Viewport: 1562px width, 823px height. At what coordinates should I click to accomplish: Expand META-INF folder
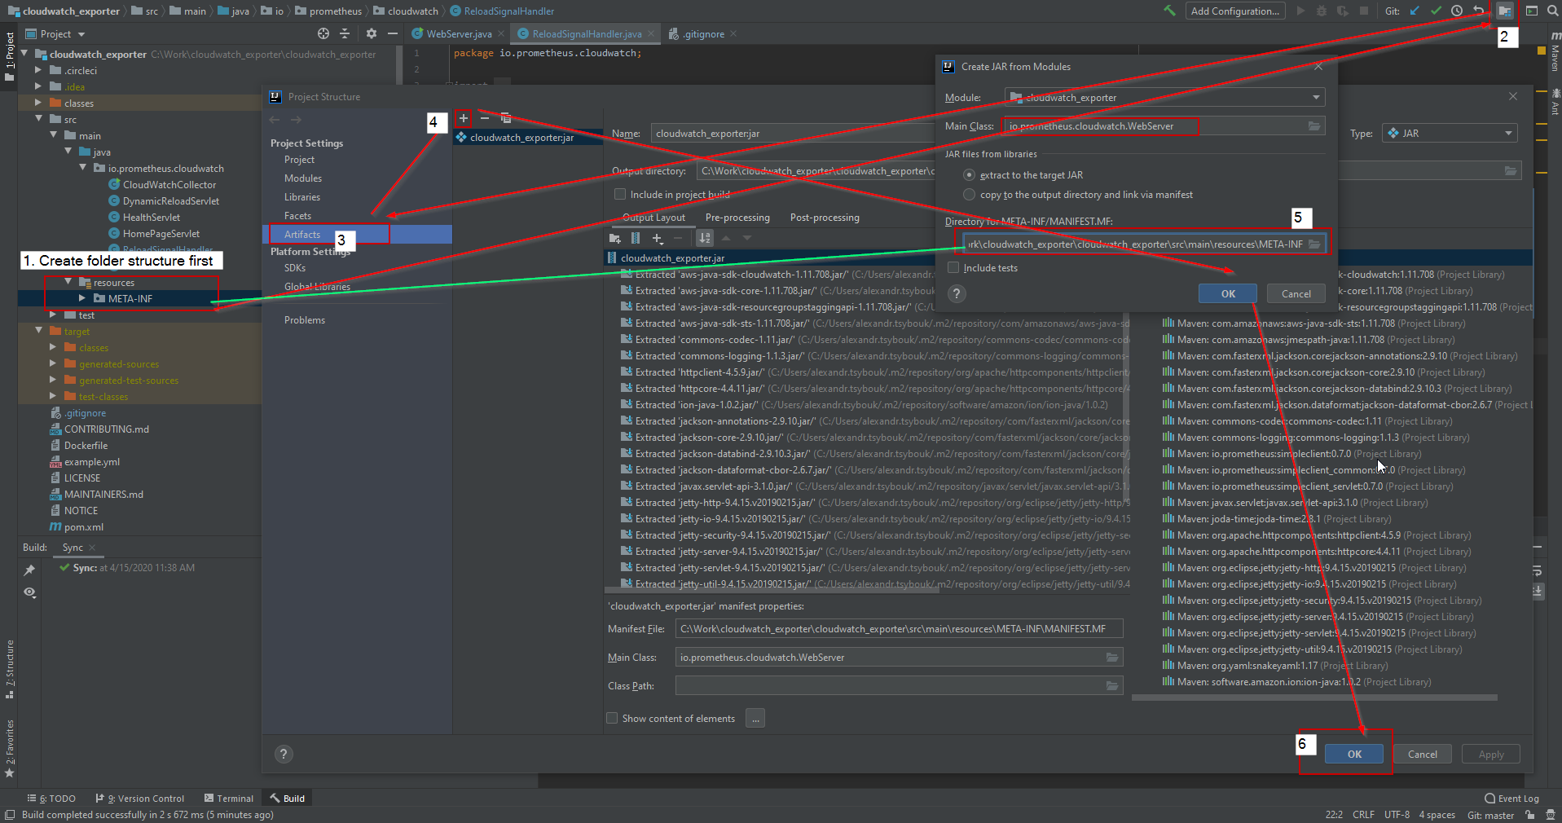[81, 298]
